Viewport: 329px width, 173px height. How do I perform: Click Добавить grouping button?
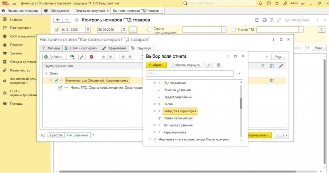(54, 57)
